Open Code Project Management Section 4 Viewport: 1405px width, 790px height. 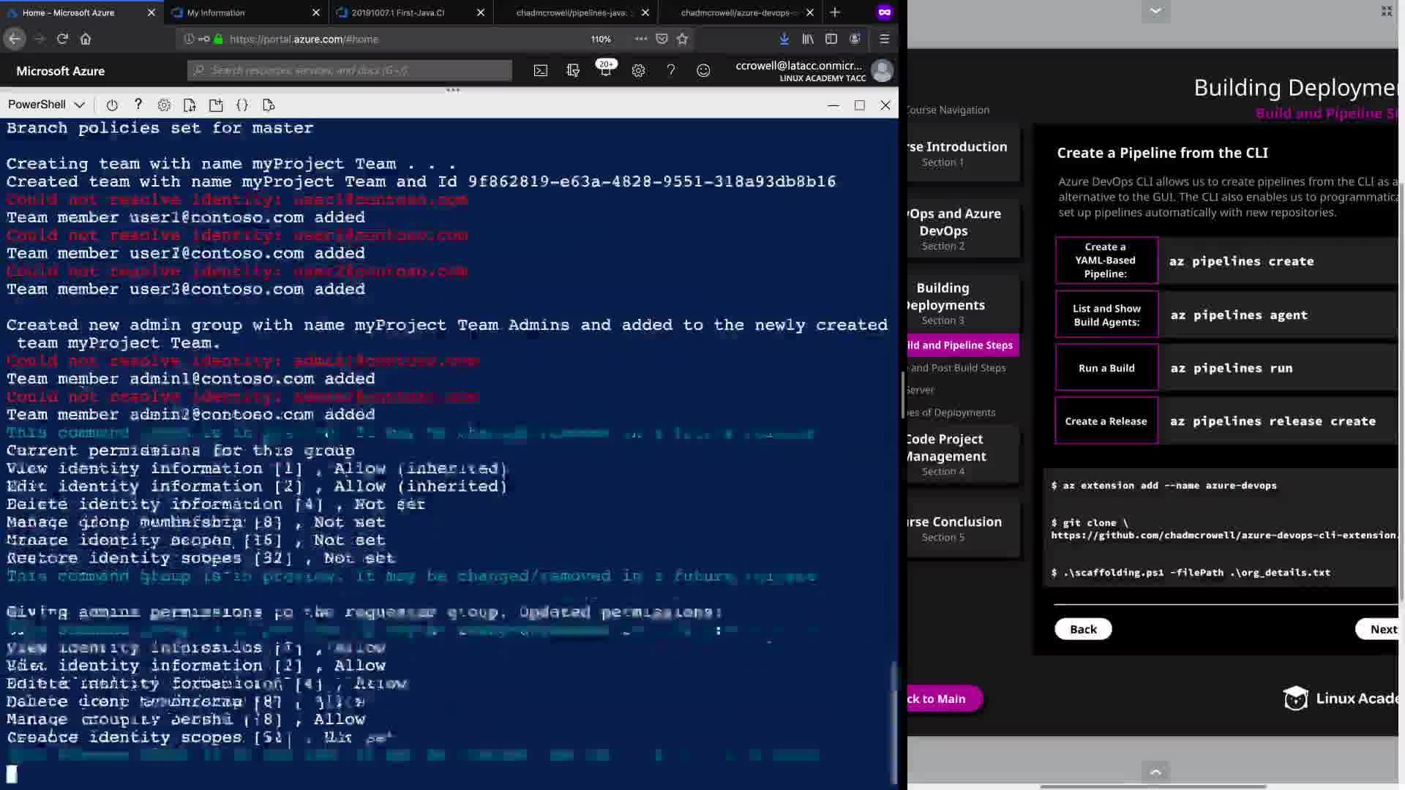944,454
